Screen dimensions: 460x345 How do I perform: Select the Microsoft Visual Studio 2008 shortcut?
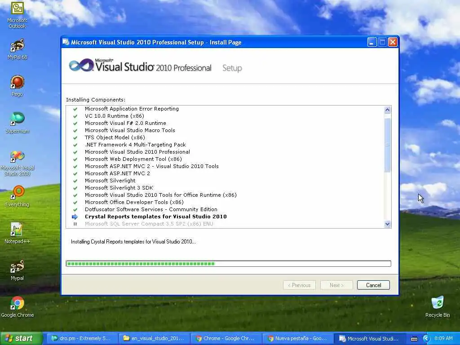coord(18,163)
